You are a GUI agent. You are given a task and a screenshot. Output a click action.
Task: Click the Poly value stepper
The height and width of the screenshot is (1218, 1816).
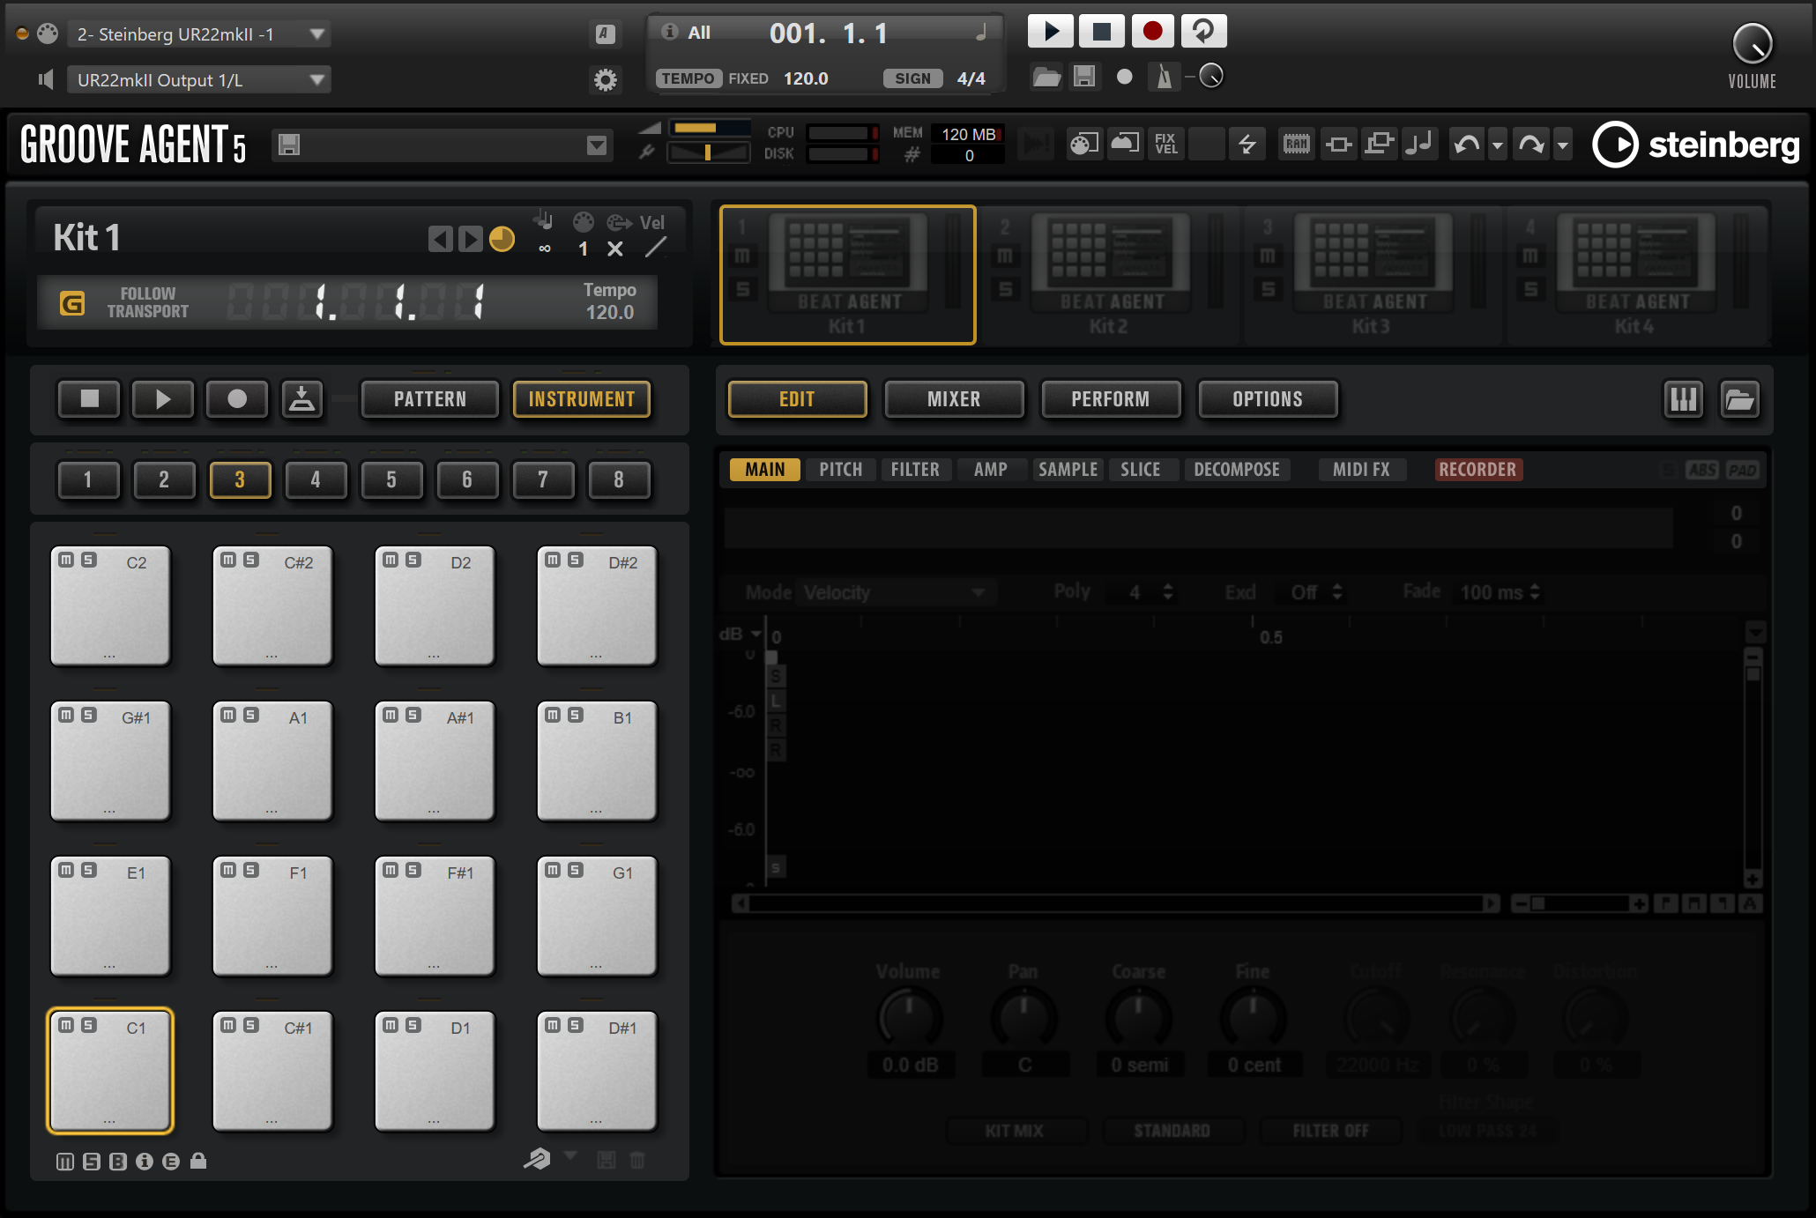click(1168, 592)
